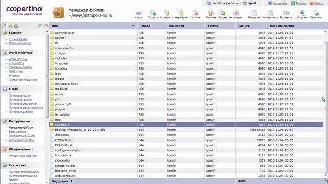Viewport: 328px width, 184px height.
Task: Click the administrator folder icon
Action: (x=52, y=33)
